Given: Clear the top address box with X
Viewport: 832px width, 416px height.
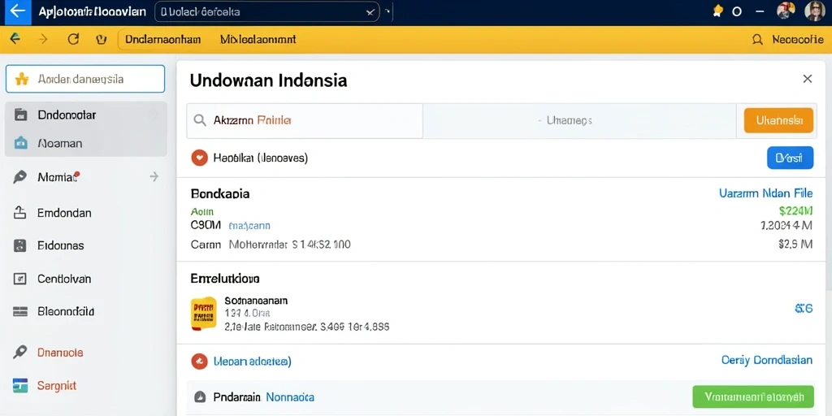Looking at the screenshot, I should tap(370, 11).
